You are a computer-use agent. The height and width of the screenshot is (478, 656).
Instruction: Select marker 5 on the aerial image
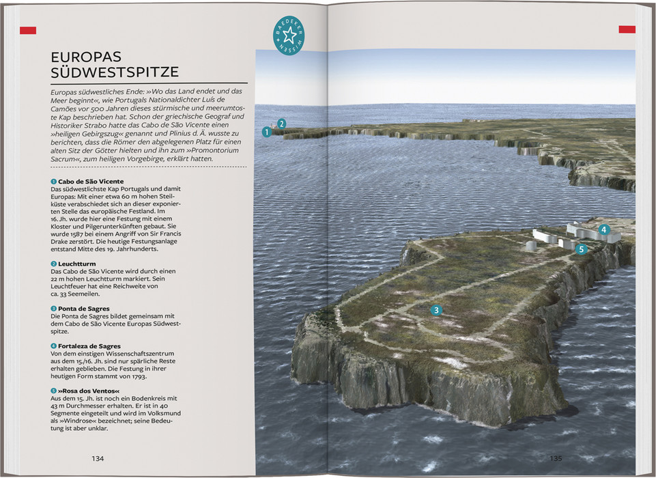pyautogui.click(x=581, y=250)
